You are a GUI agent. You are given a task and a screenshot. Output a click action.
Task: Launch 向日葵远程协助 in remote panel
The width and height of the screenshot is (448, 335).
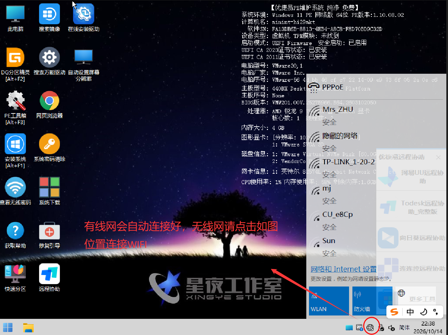[x=411, y=238]
